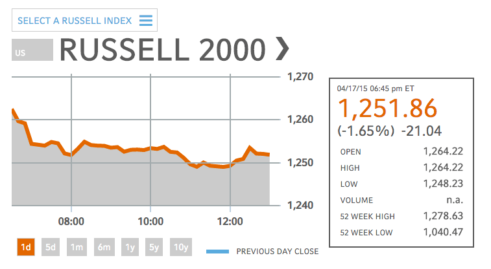Select the 1d time range
This screenshot has height=269, width=491.
click(x=25, y=247)
